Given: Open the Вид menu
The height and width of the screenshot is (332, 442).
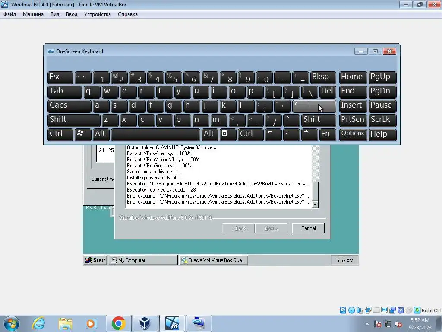Looking at the screenshot, I should click(x=55, y=14).
